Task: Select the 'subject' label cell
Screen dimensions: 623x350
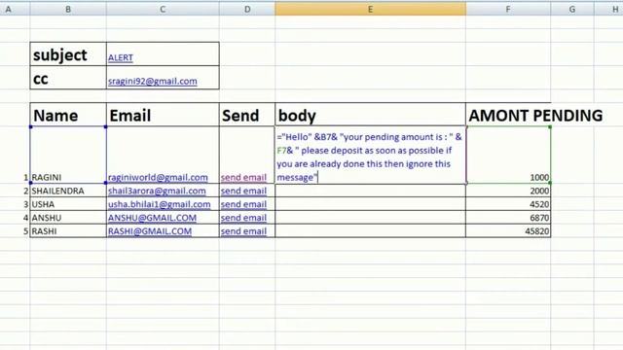Action: pos(68,54)
